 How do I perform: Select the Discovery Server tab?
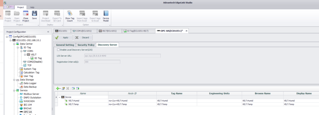[x=107, y=45]
